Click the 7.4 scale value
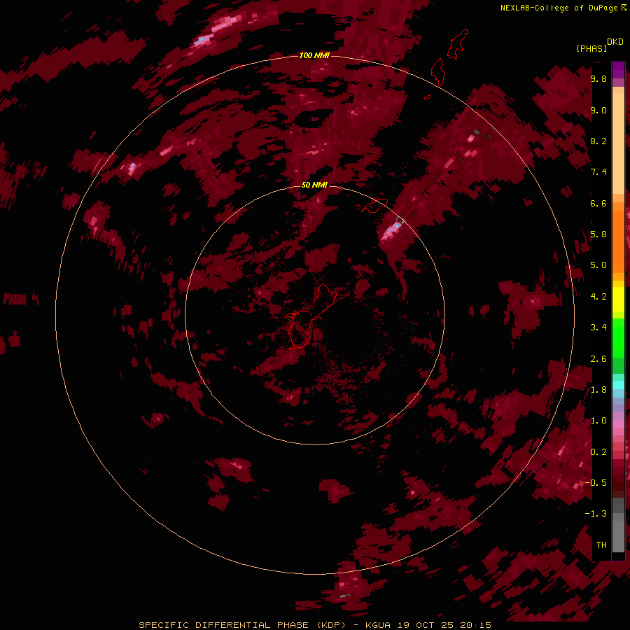This screenshot has height=630, width=630. pos(598,172)
